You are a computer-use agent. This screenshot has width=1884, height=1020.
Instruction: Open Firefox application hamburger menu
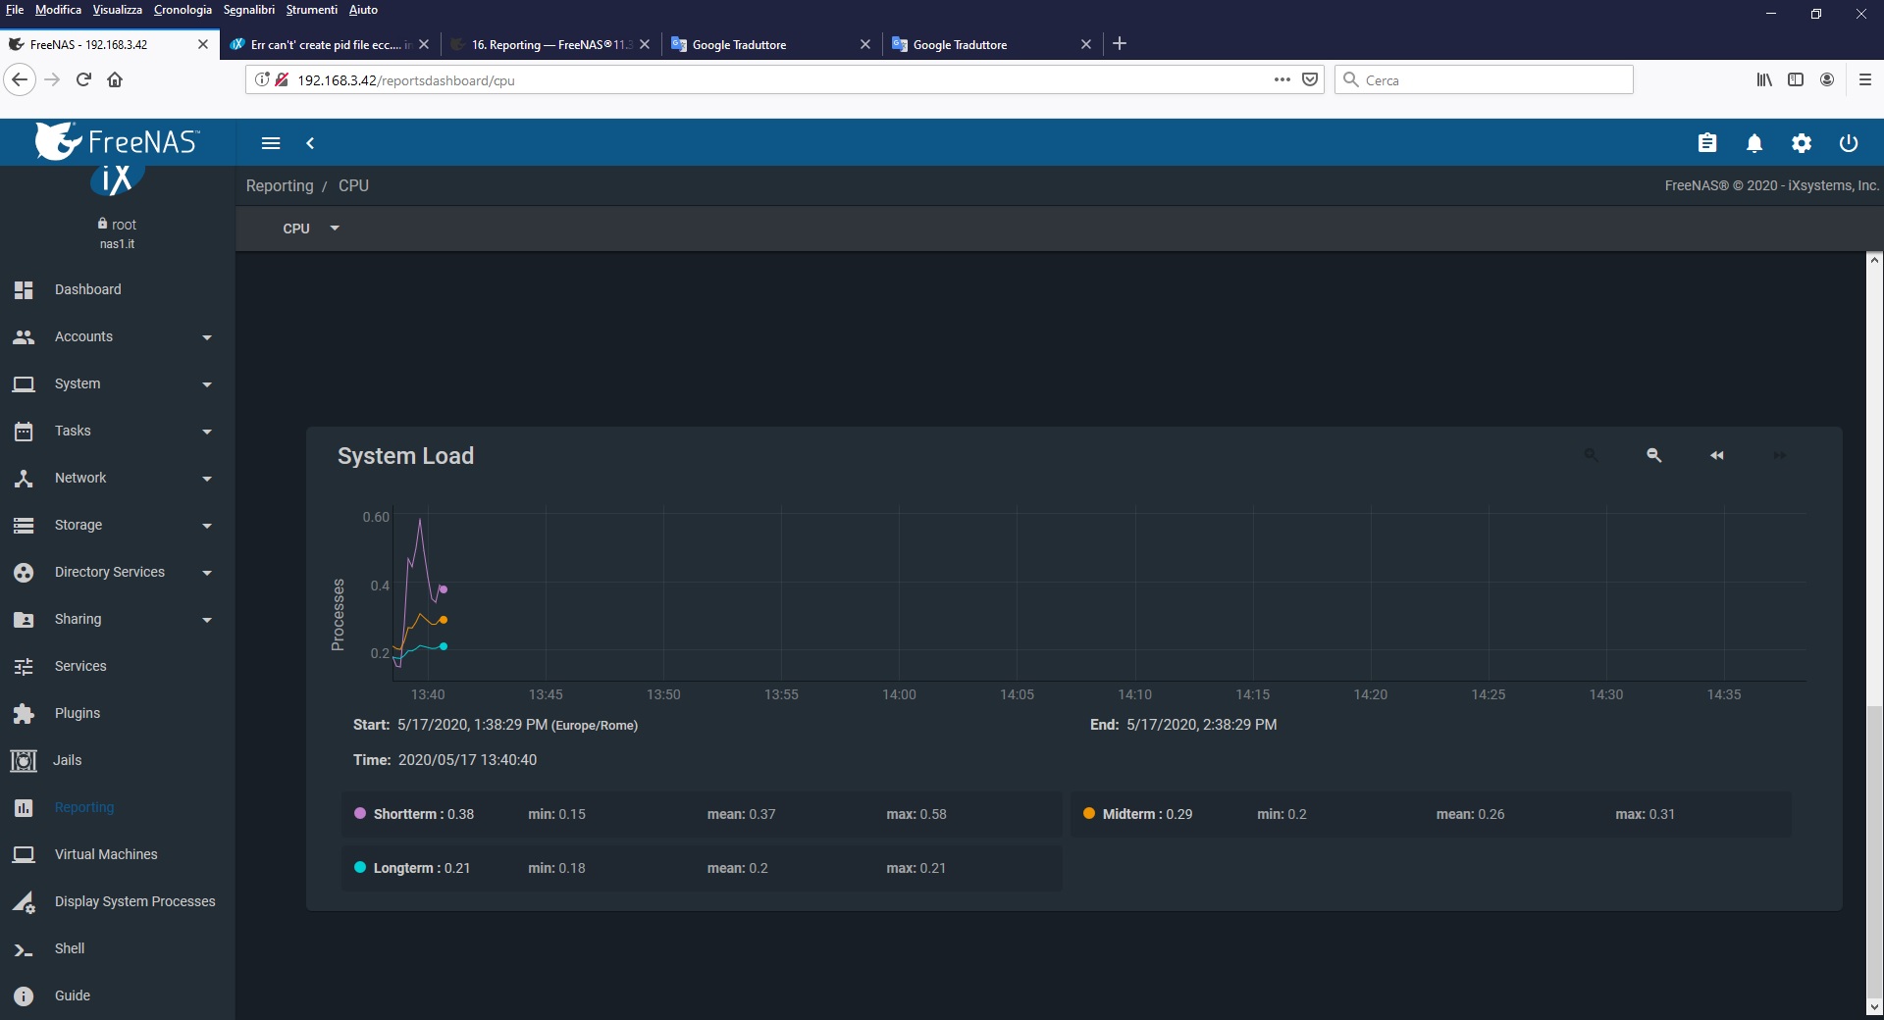pos(1865,79)
